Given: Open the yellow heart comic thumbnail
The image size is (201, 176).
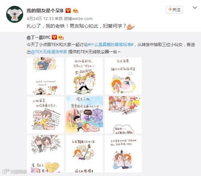Looking at the screenshot, I should pos(45,154).
